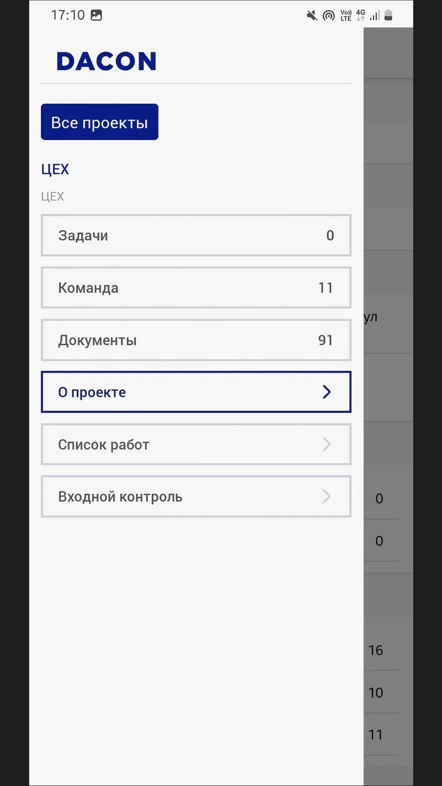The image size is (442, 786).
Task: Tap the Документы count badge 91
Action: pos(326,340)
